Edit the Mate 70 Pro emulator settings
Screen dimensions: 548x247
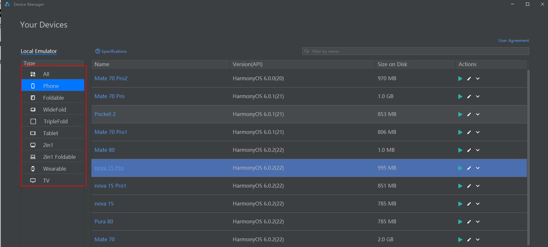pos(469,96)
